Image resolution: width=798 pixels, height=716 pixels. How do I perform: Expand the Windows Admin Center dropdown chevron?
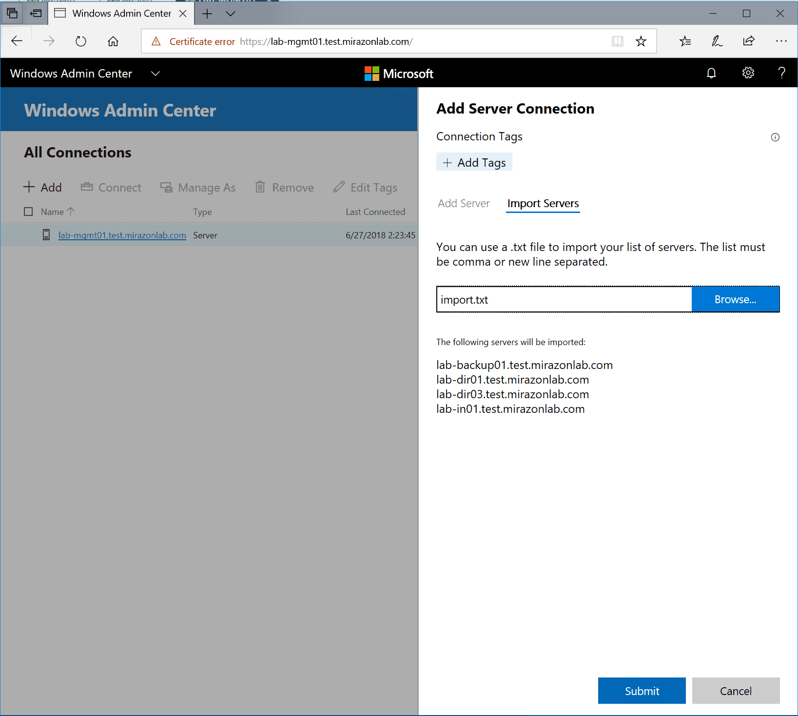point(156,74)
